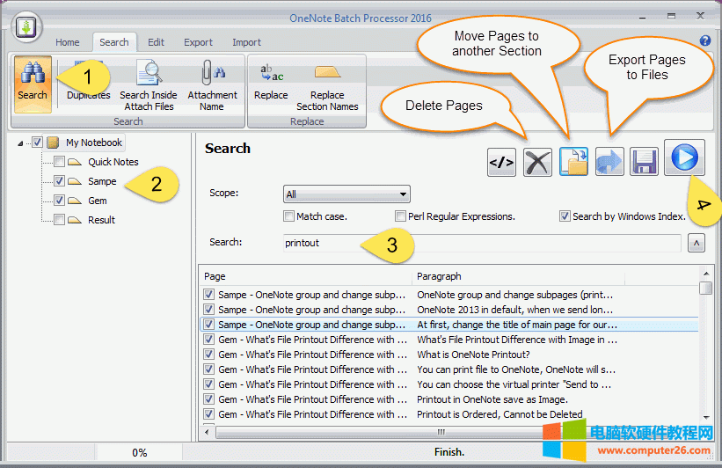
Task: Click the Search binoculars ribbon icon
Action: tap(33, 84)
